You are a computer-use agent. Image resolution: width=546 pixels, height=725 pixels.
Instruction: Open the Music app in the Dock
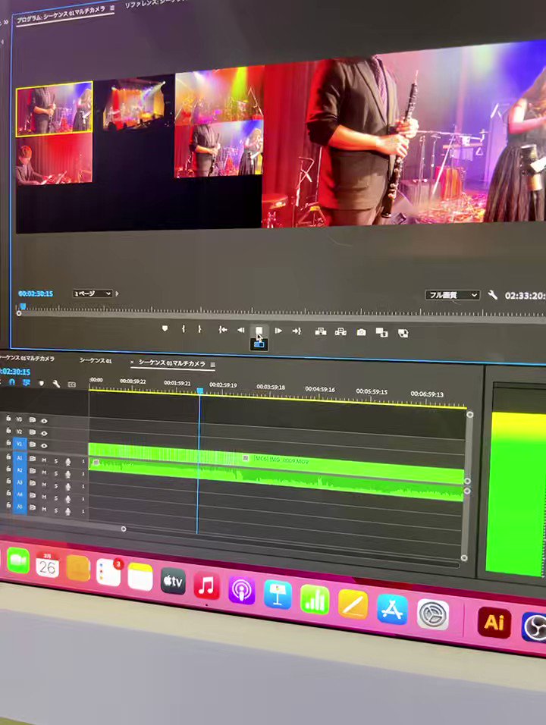click(x=207, y=585)
